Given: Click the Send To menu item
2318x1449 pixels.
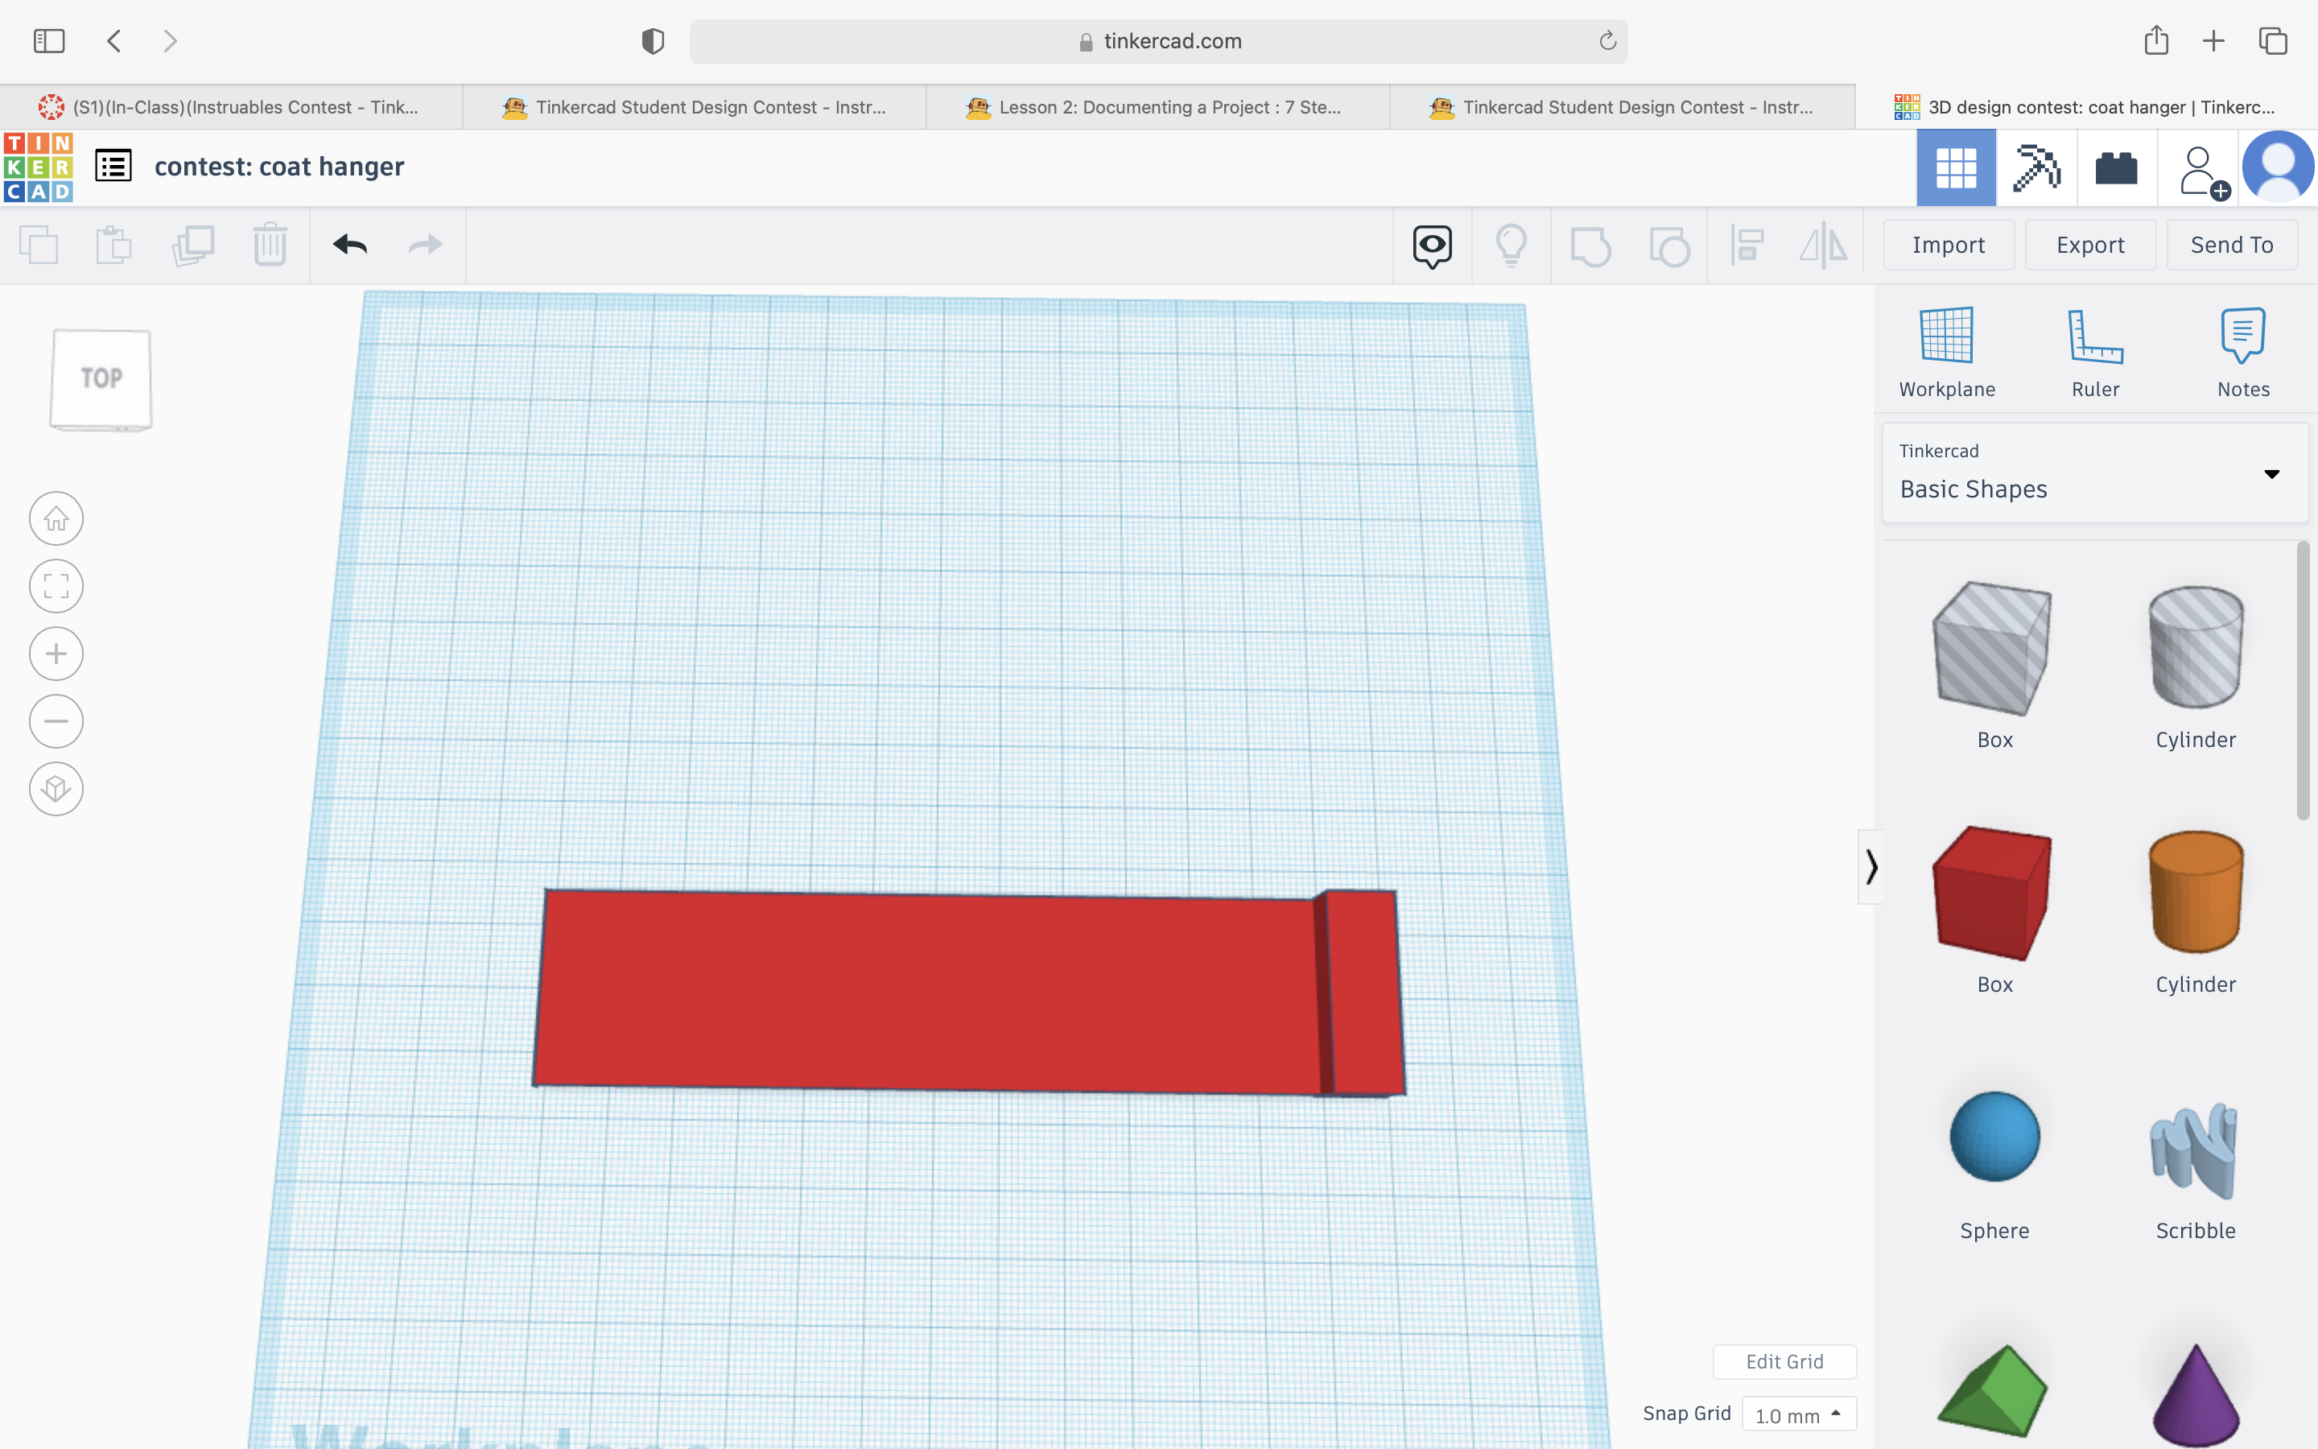Looking at the screenshot, I should point(2234,244).
